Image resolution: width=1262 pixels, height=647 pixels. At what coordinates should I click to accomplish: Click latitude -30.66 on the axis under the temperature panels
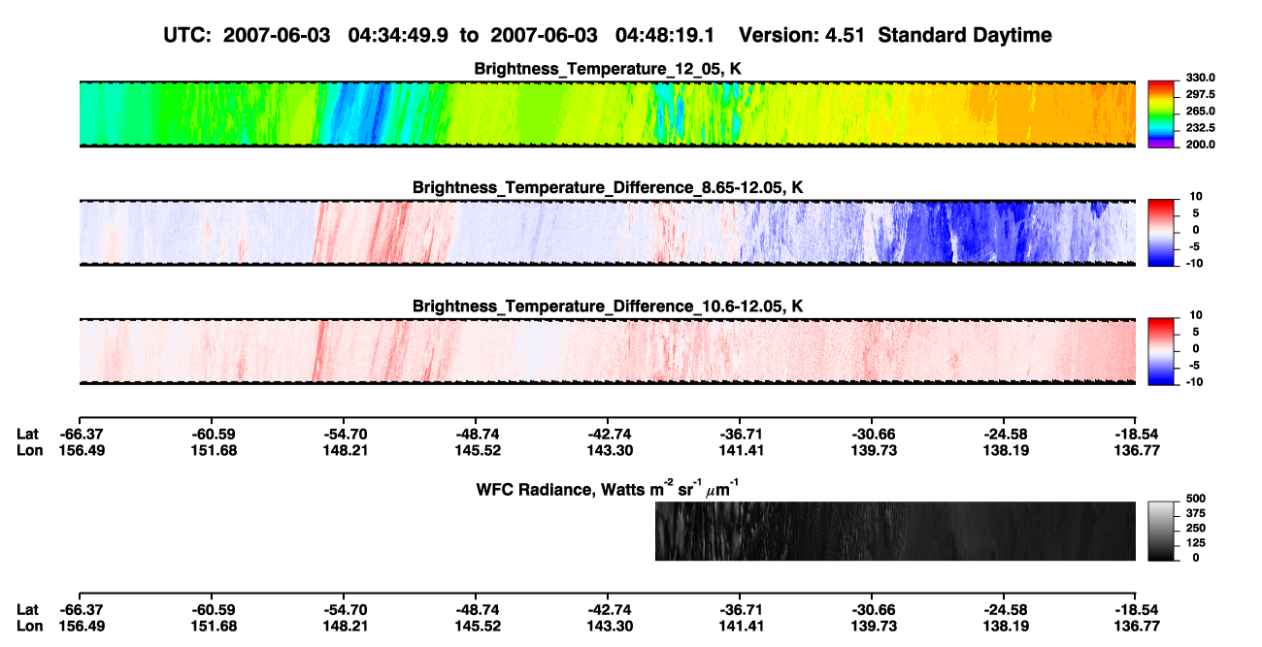coord(872,434)
